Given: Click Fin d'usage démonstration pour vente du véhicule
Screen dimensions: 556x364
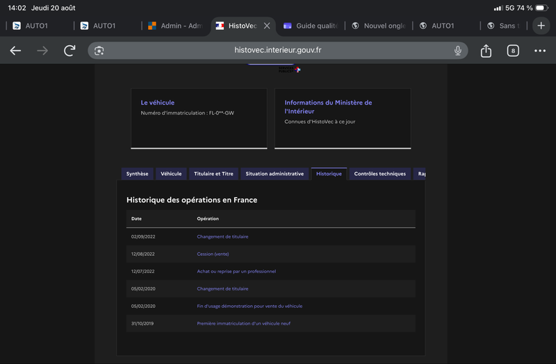Looking at the screenshot, I should point(250,306).
